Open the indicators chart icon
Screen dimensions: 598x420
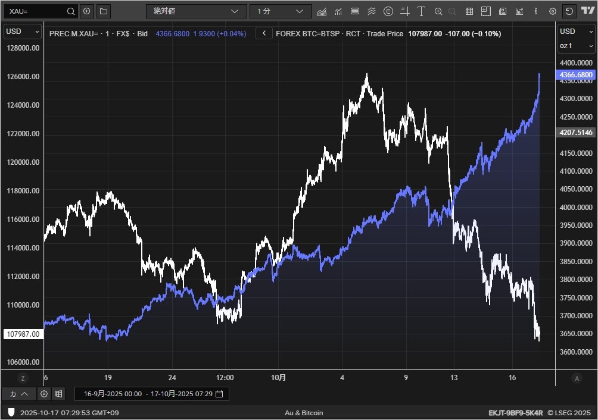[x=338, y=11]
